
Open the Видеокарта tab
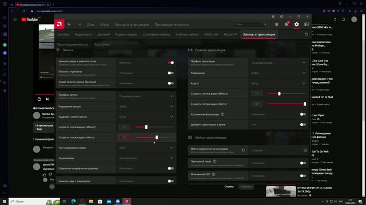pyautogui.click(x=83, y=34)
